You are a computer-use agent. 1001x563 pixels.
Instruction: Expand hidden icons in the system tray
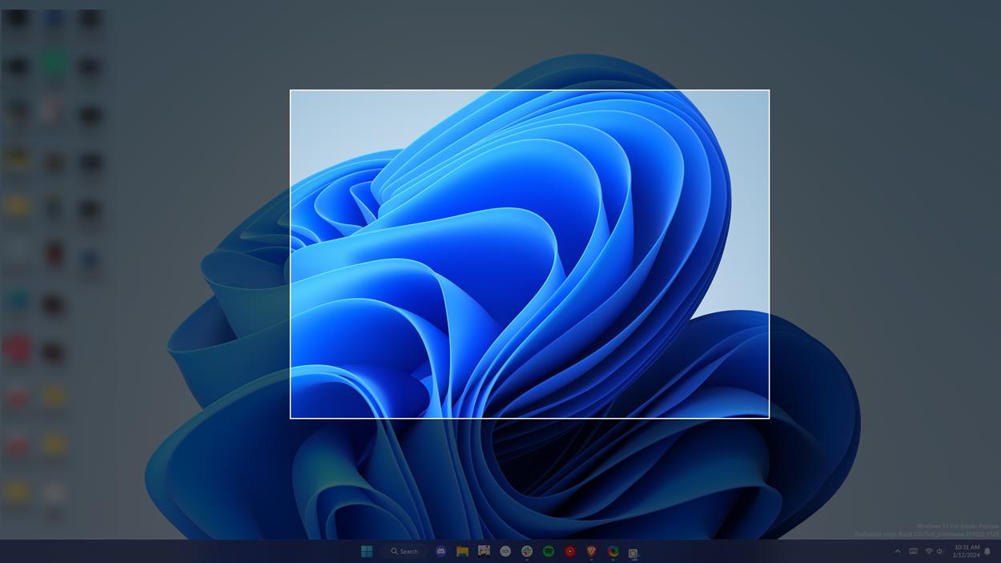[896, 550]
